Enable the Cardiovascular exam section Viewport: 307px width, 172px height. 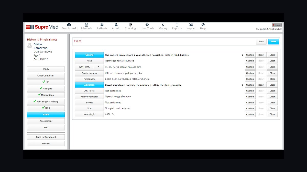(x=89, y=73)
